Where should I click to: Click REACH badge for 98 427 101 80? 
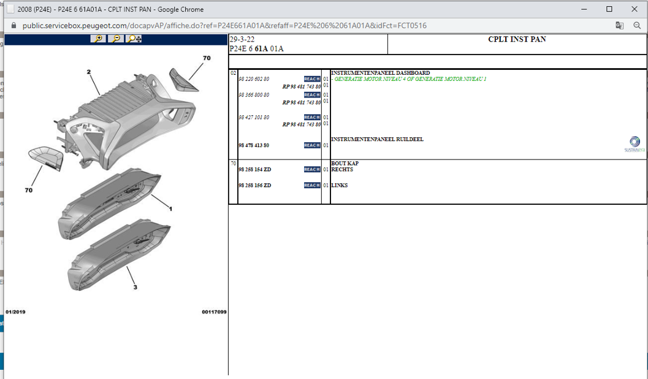(x=312, y=117)
